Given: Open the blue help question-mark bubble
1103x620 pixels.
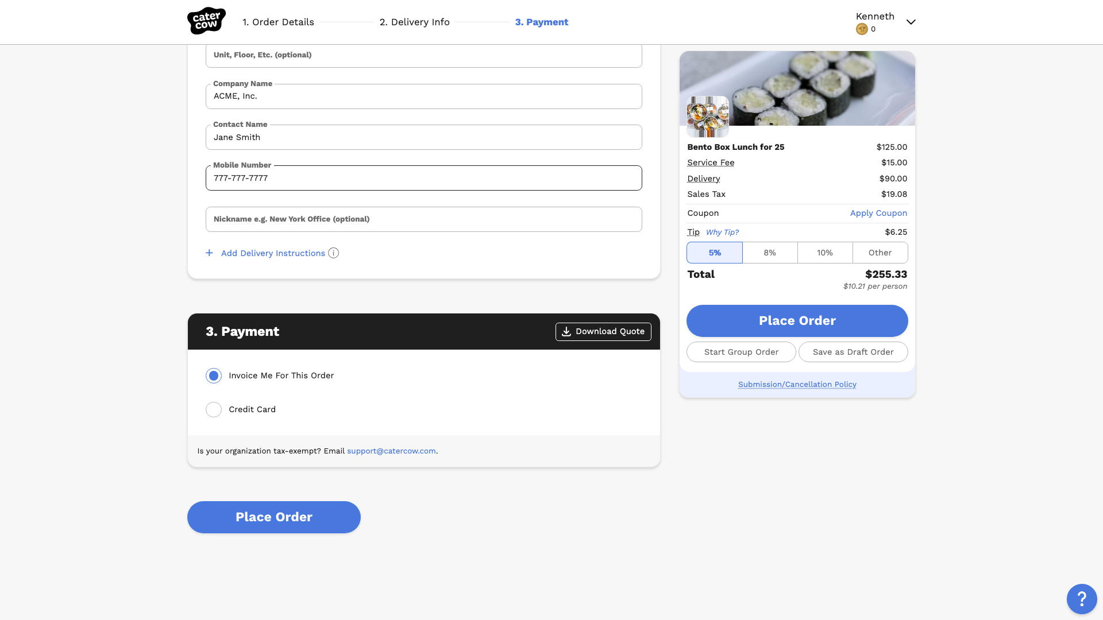Looking at the screenshot, I should [1082, 599].
